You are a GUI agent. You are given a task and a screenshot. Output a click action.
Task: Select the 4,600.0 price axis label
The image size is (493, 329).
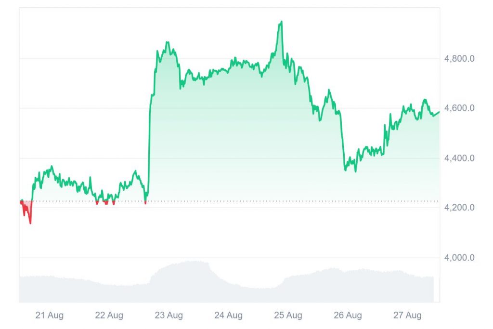(460, 108)
